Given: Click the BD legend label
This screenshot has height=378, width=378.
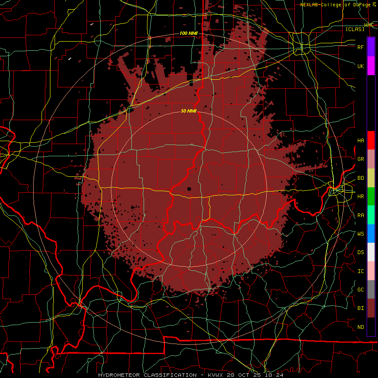Looking at the screenshot, I should point(361,178).
